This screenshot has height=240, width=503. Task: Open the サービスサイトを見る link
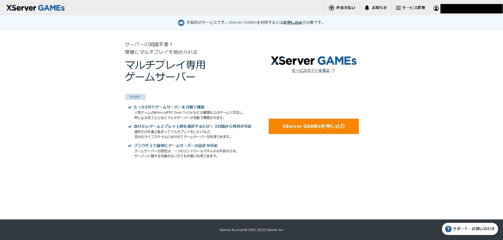(x=311, y=71)
